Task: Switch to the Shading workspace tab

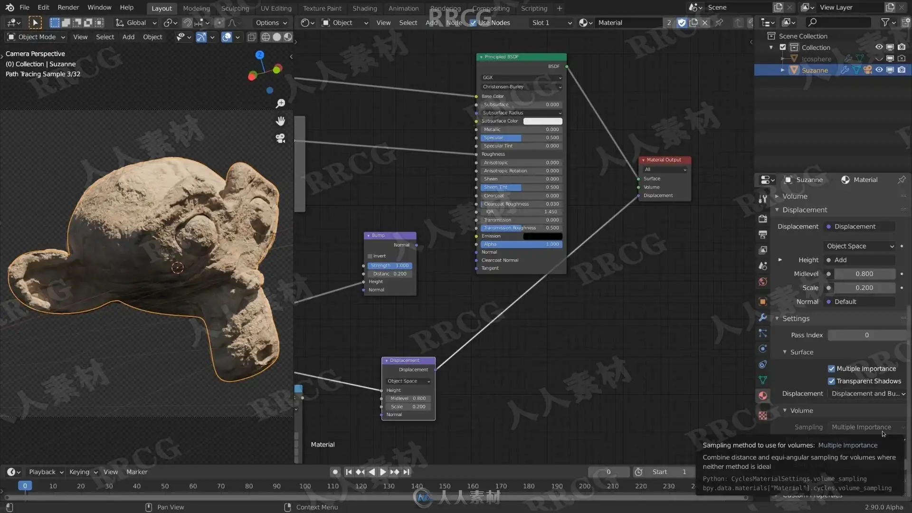Action: click(364, 8)
